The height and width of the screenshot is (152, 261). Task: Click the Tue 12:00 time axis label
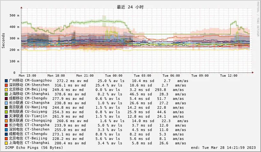pyautogui.click(x=229, y=76)
